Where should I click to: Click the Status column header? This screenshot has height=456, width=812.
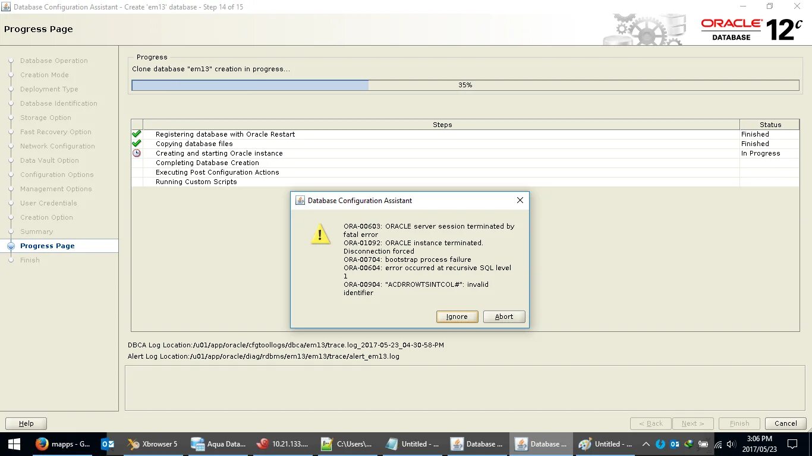770,125
